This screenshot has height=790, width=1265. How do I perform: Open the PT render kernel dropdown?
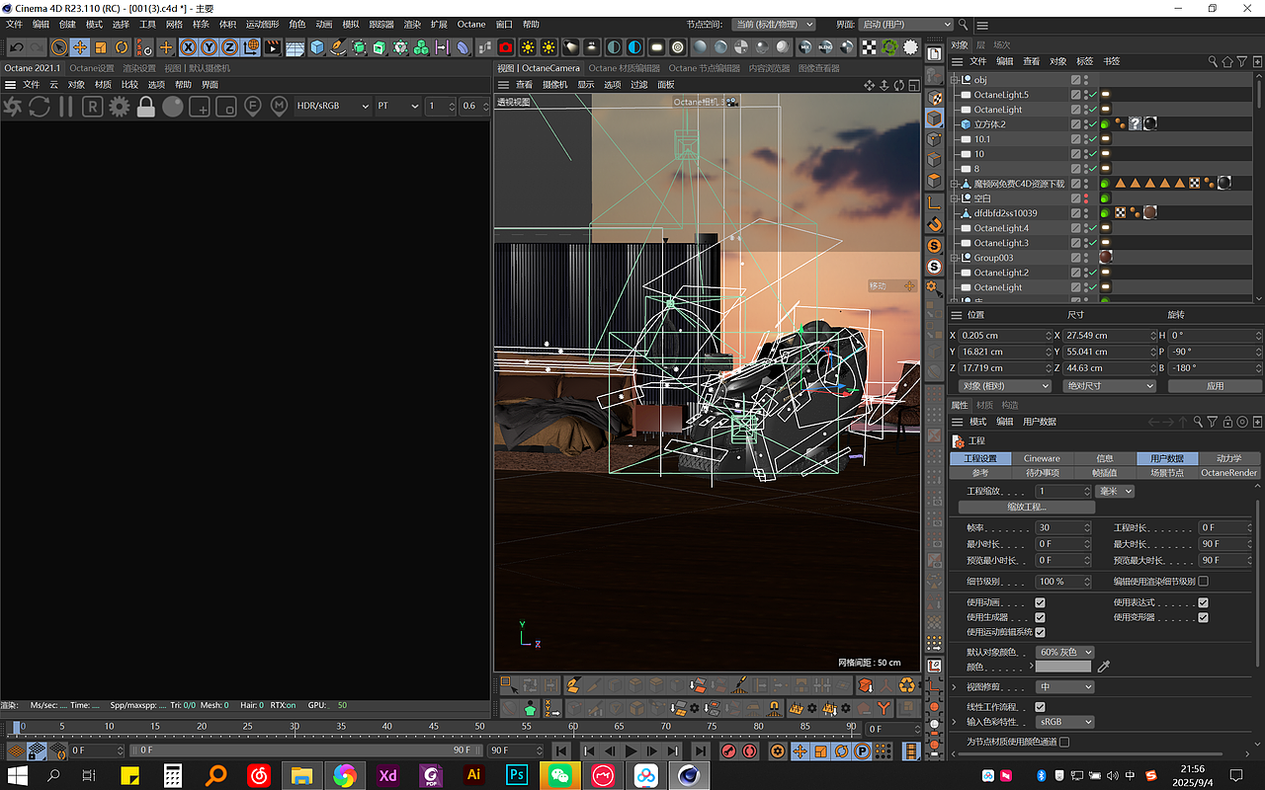coord(398,106)
